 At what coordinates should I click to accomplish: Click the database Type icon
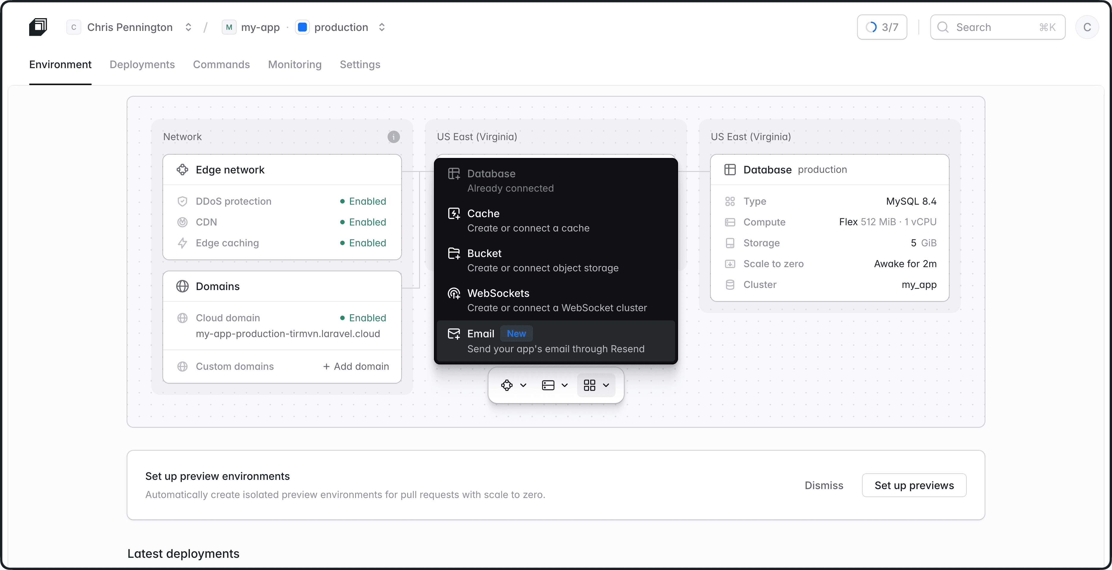tap(730, 201)
